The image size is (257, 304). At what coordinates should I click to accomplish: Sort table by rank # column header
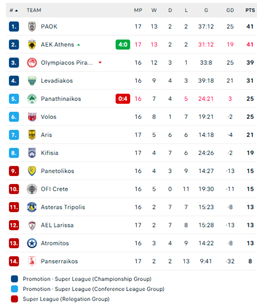[13, 10]
